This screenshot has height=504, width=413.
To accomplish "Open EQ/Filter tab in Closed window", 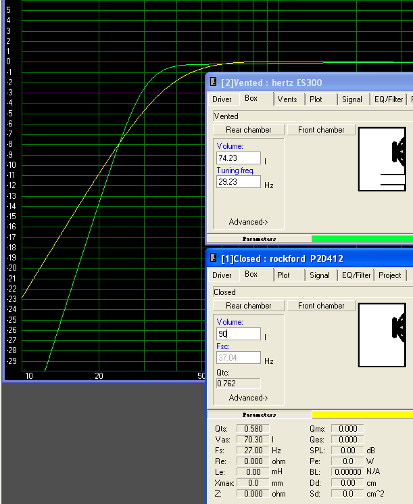I will pyautogui.click(x=356, y=275).
